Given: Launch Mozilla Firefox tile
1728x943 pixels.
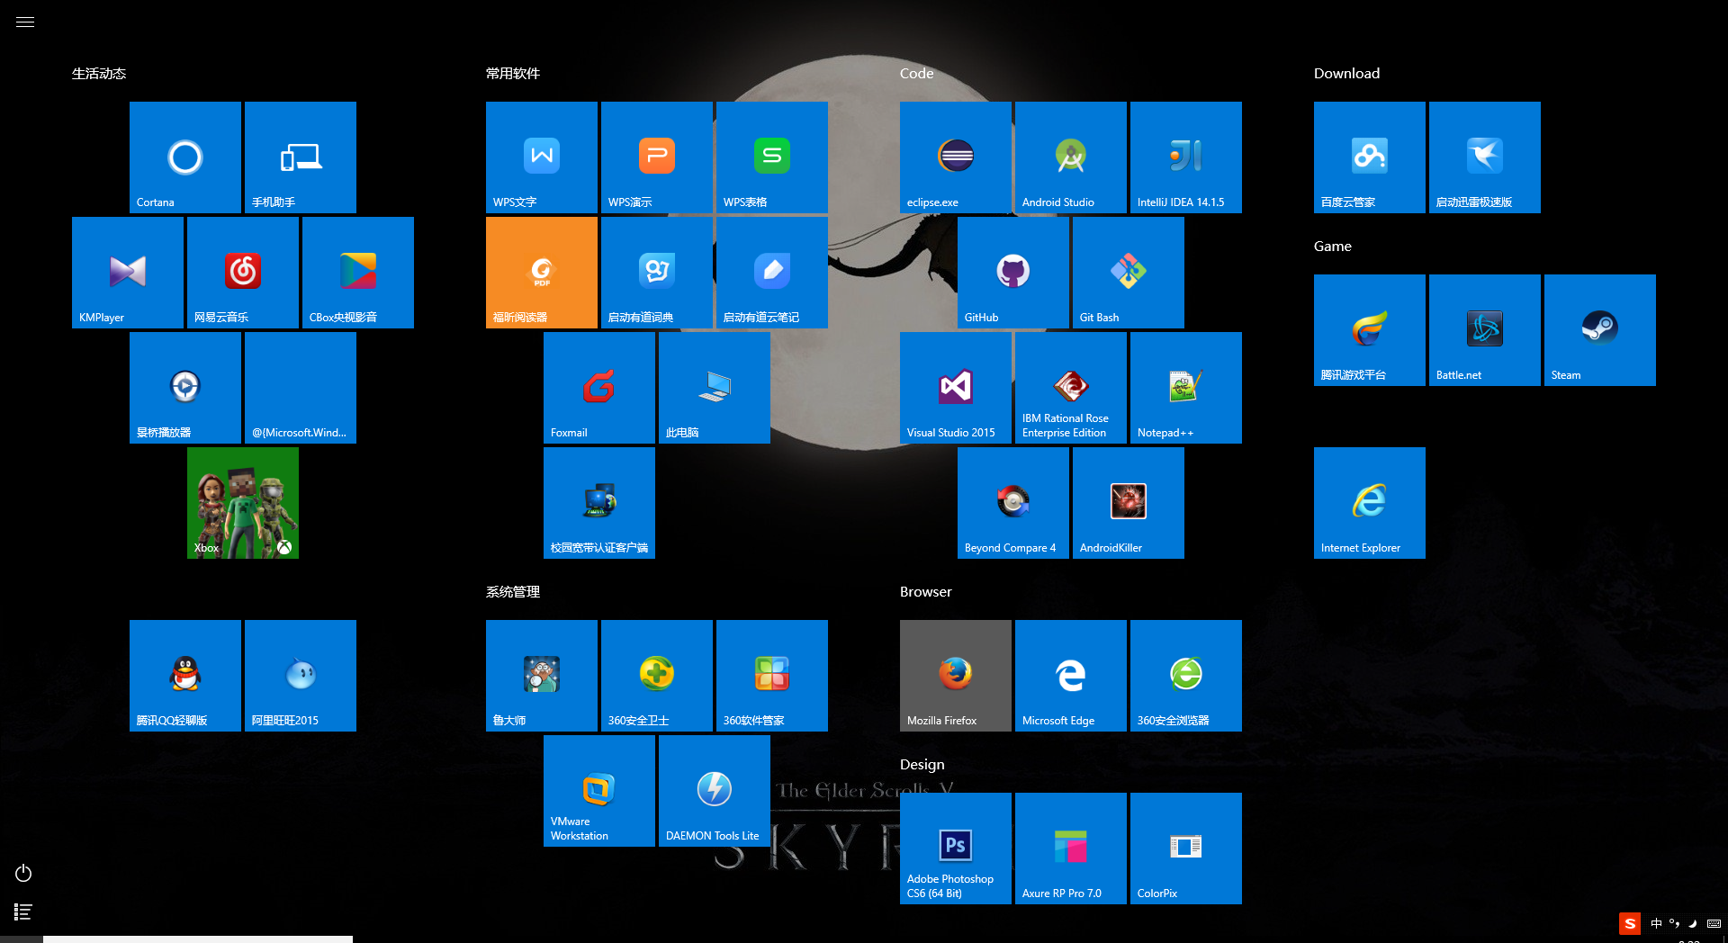Looking at the screenshot, I should pyautogui.click(x=956, y=676).
